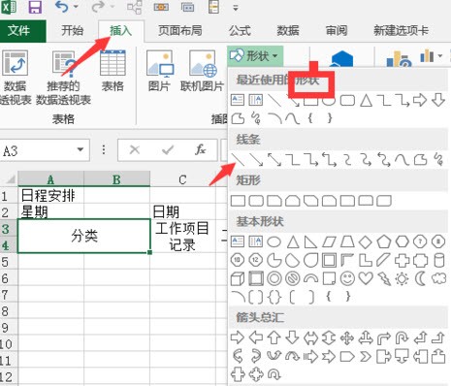This screenshot has height=386, width=451.
Task: Select column B header
Action: point(116,179)
